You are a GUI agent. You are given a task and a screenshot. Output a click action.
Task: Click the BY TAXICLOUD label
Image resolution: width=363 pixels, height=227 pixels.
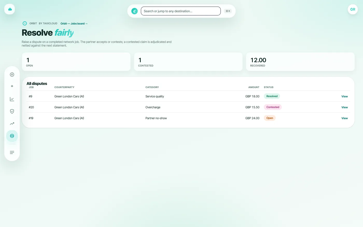click(x=48, y=24)
